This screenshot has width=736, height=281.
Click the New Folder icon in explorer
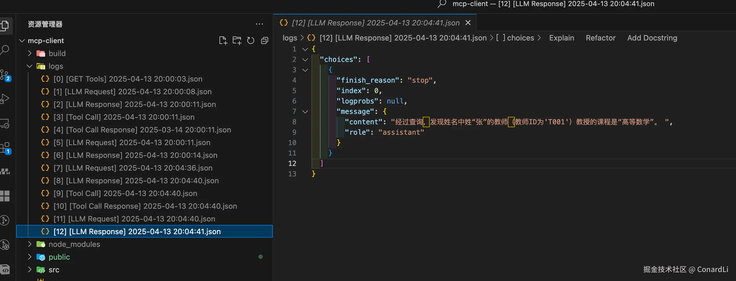coord(237,41)
